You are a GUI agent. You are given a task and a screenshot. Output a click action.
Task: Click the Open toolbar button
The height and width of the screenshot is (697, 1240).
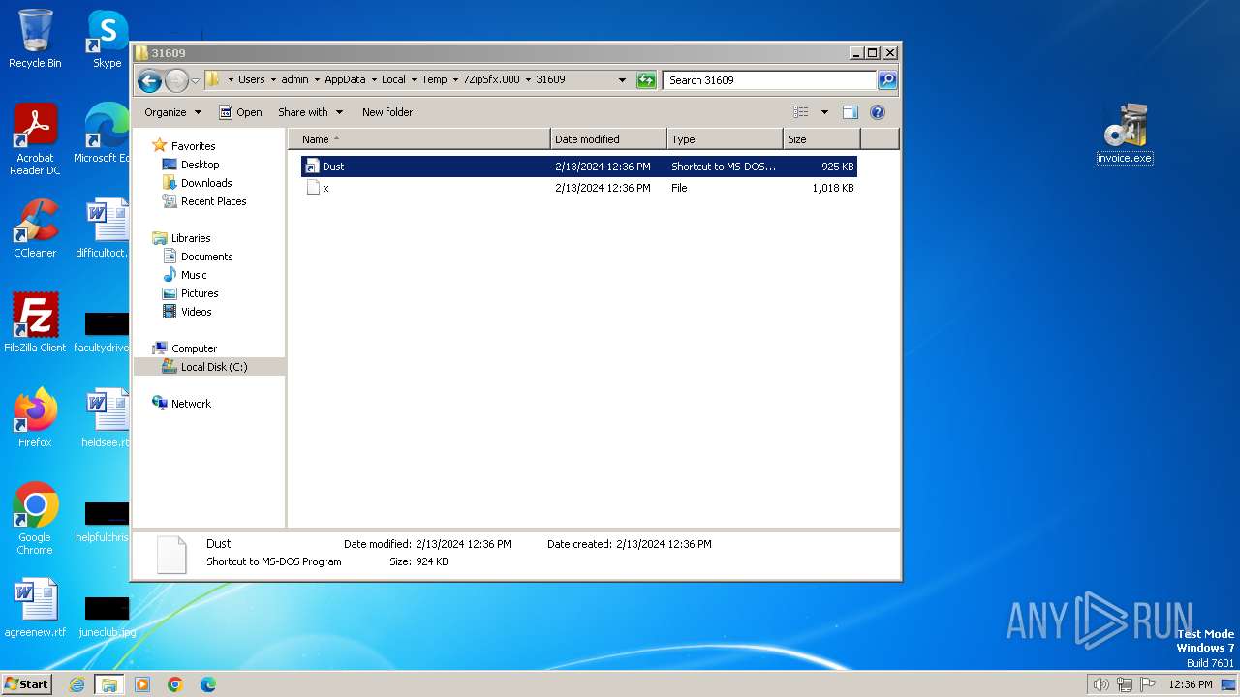click(240, 112)
